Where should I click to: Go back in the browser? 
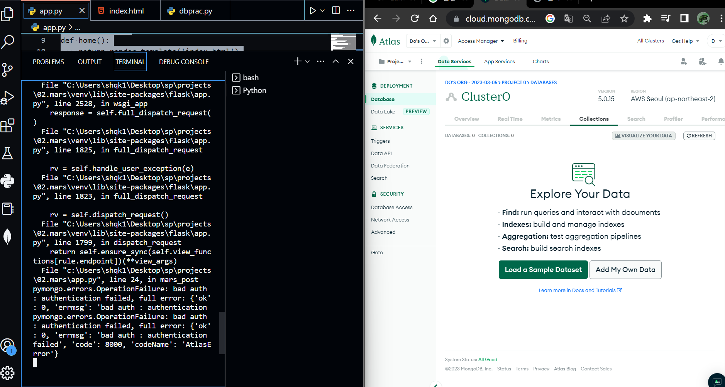pyautogui.click(x=378, y=18)
